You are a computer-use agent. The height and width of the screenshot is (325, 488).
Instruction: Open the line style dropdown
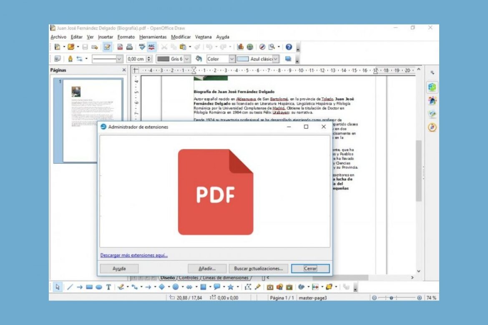[119, 59]
